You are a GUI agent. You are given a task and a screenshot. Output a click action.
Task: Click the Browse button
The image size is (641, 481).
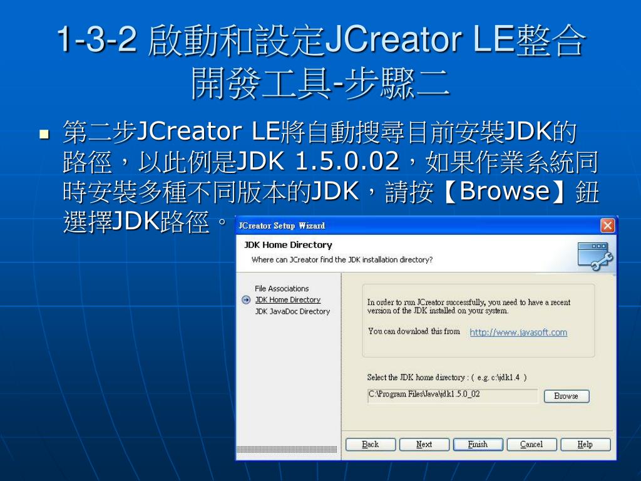[566, 396]
